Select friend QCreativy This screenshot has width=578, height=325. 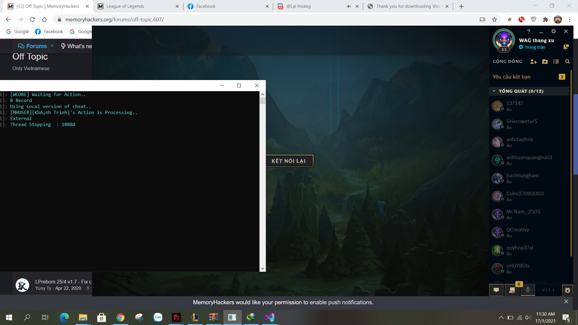(x=529, y=232)
